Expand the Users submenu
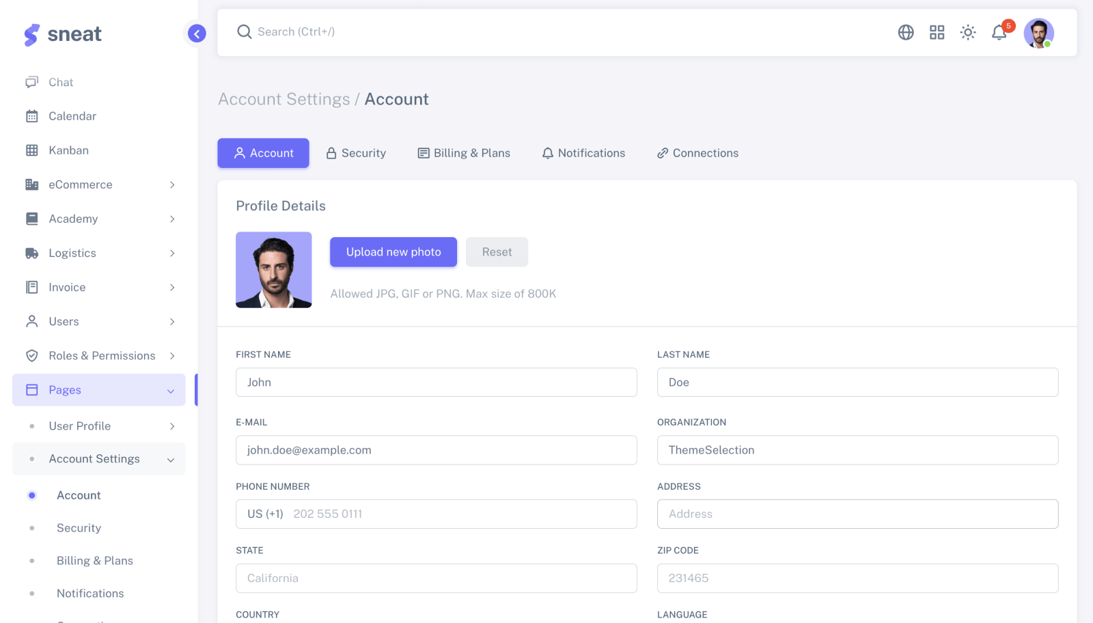Screen dimensions: 1093x623 pos(171,321)
